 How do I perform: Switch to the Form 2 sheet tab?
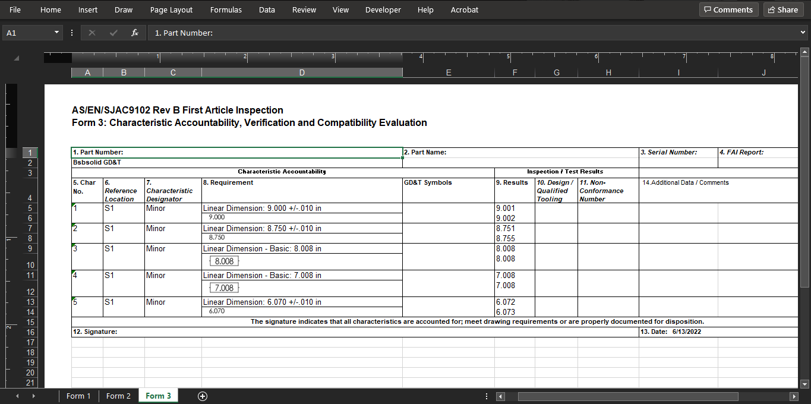[x=118, y=396]
